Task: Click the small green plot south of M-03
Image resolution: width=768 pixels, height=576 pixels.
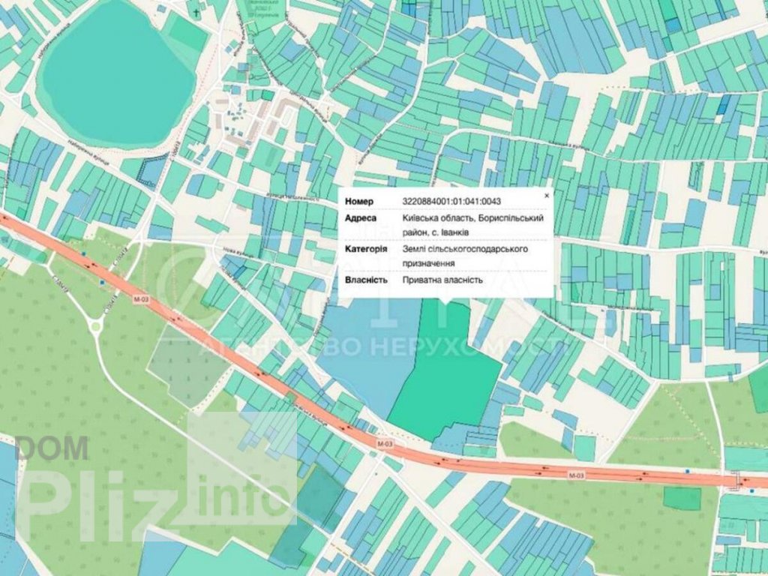Action: [x=682, y=498]
